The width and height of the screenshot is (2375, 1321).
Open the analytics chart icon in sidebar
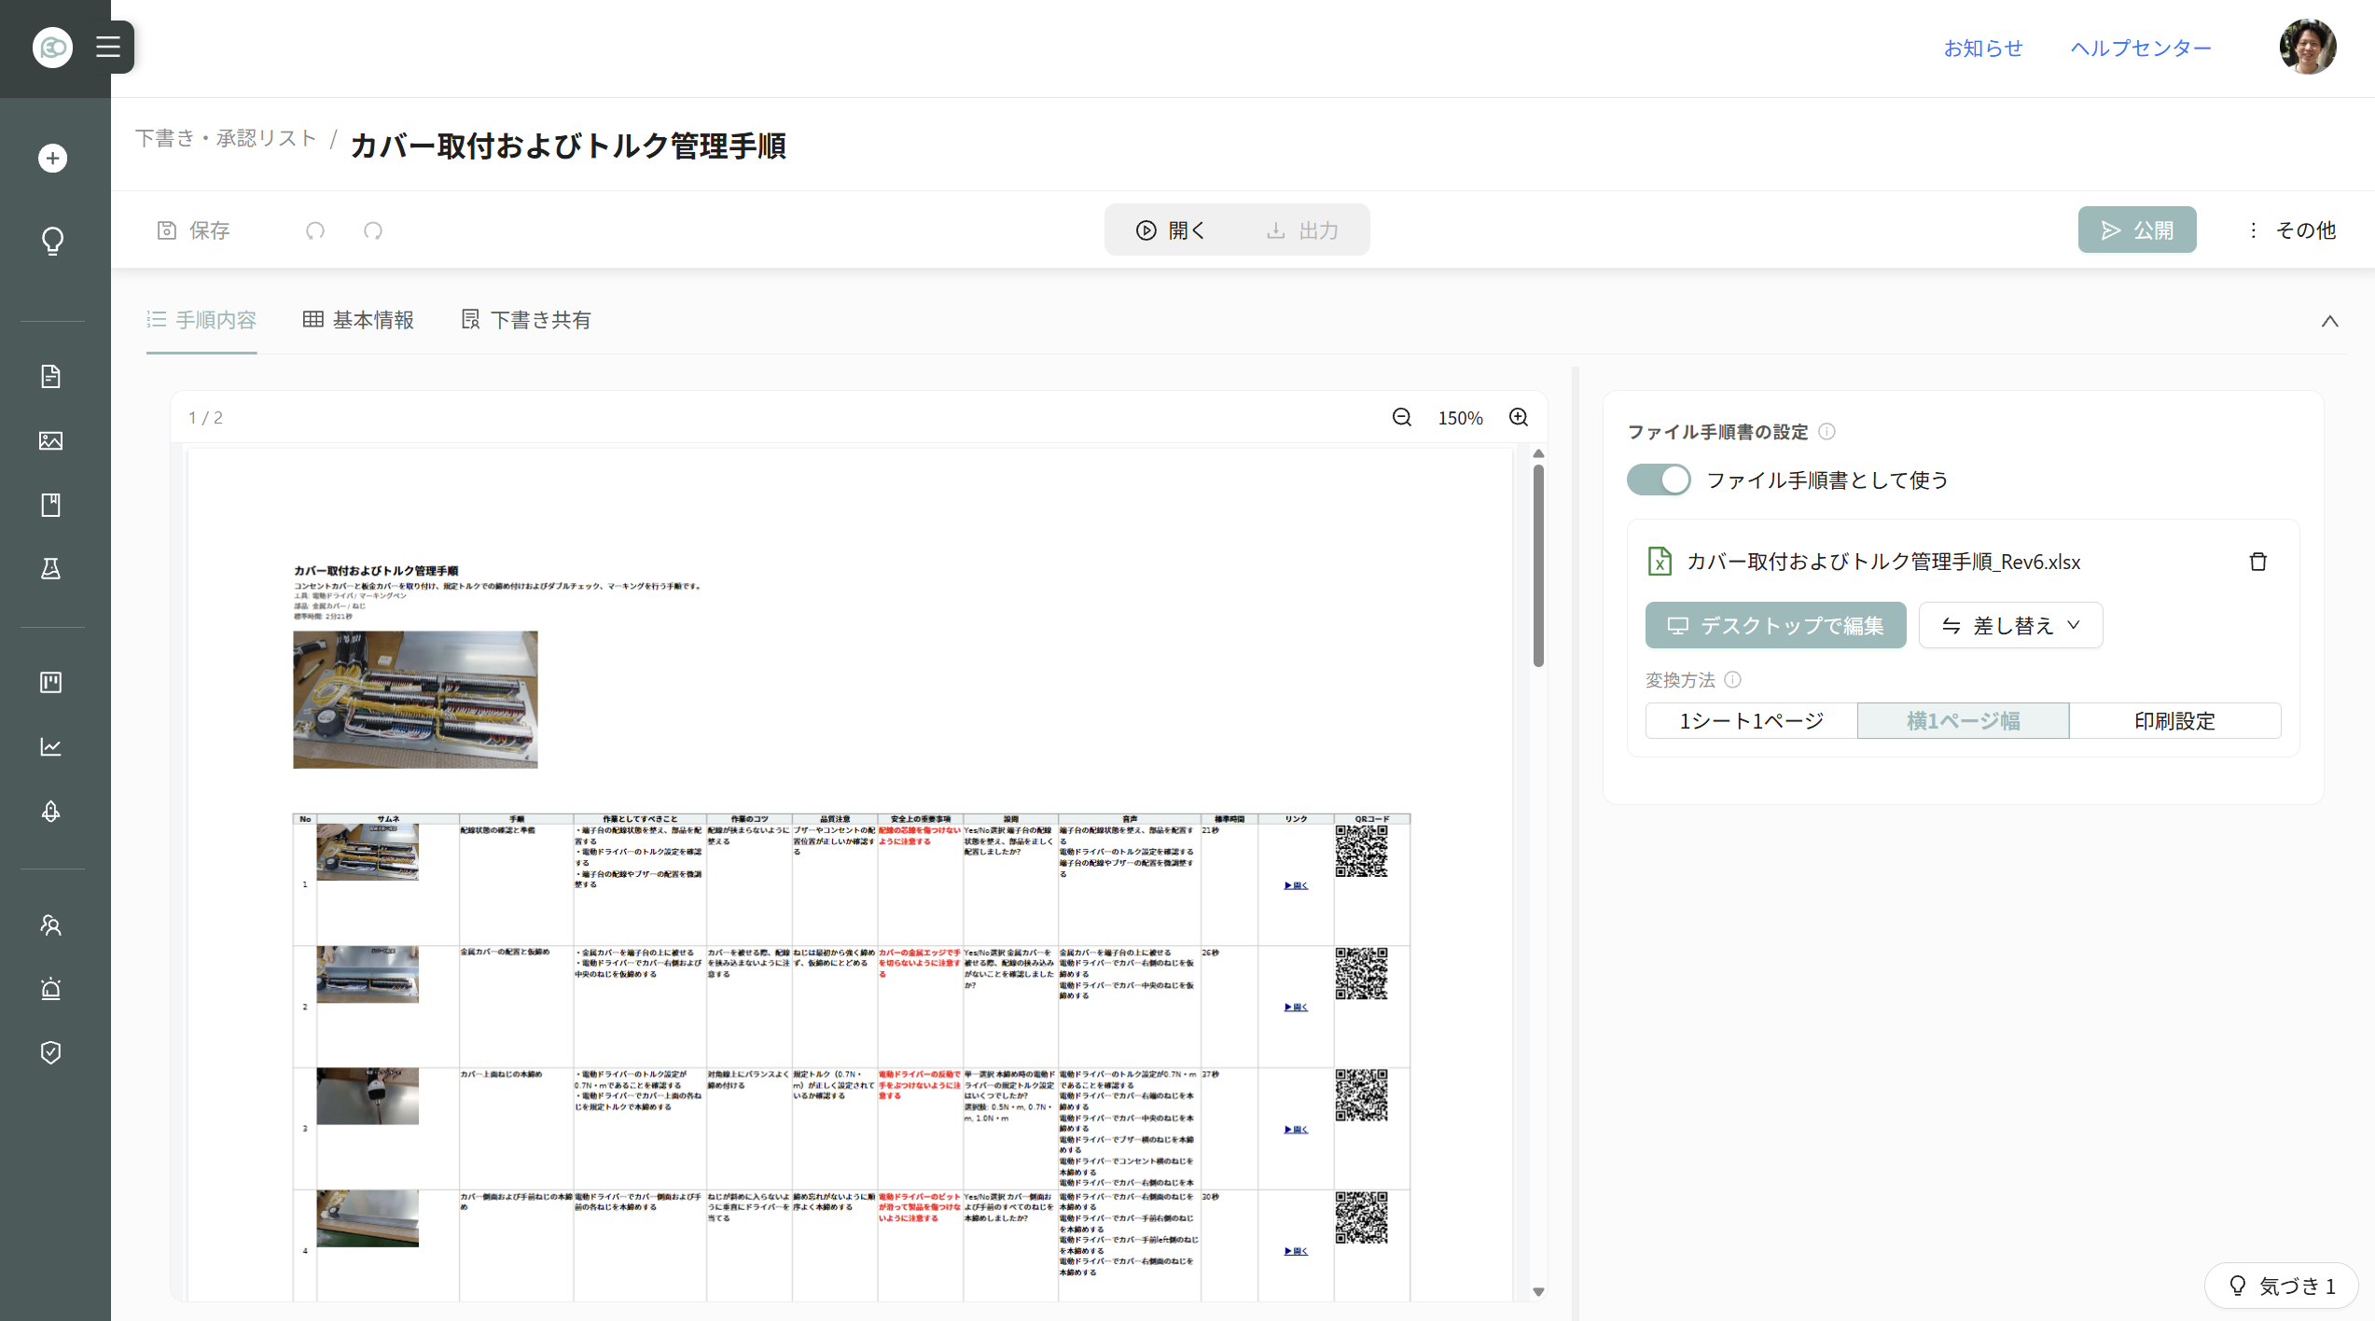[x=51, y=746]
